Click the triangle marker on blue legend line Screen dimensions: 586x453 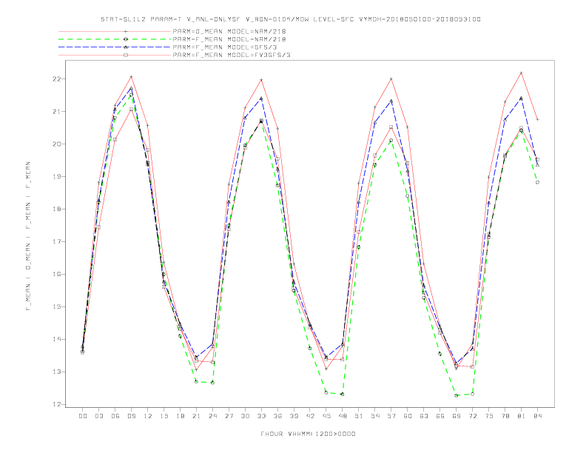click(x=126, y=47)
